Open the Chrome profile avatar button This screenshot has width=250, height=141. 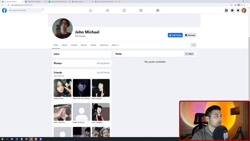(239, 5)
